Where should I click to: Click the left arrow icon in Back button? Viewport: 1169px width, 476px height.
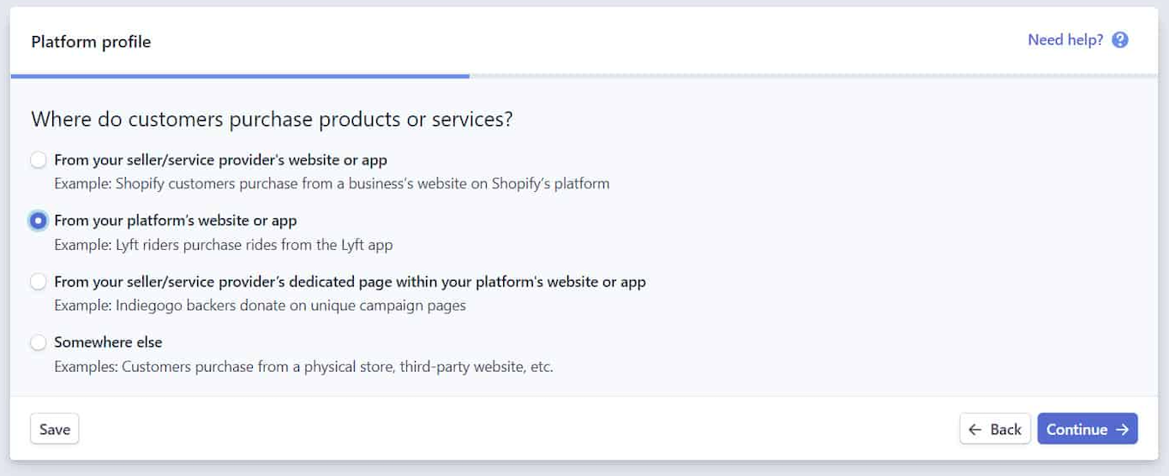click(974, 430)
